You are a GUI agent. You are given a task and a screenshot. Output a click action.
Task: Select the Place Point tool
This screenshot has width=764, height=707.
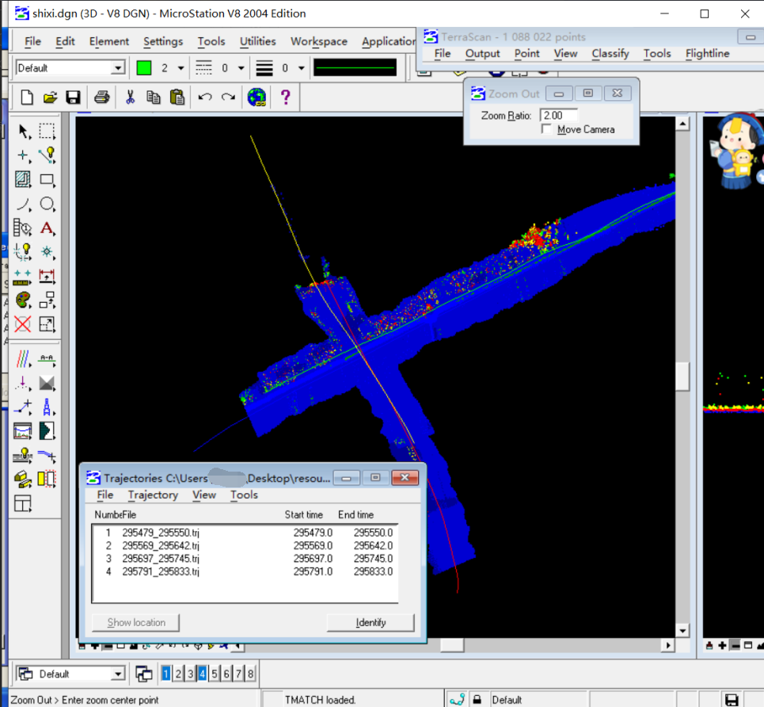[x=23, y=155]
